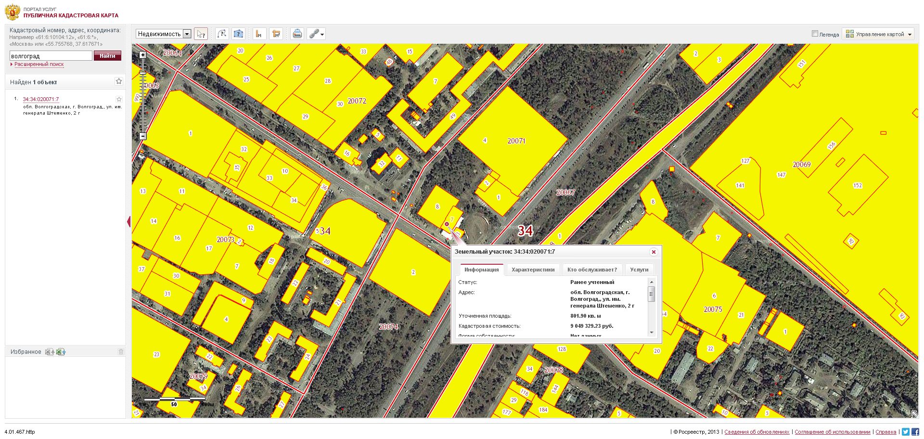Click the print map icon
Screen dimensions: 924x439
click(297, 34)
